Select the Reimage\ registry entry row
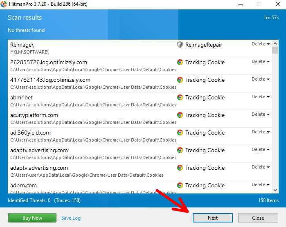Viewport: 286px width, 227px height. pos(140,48)
